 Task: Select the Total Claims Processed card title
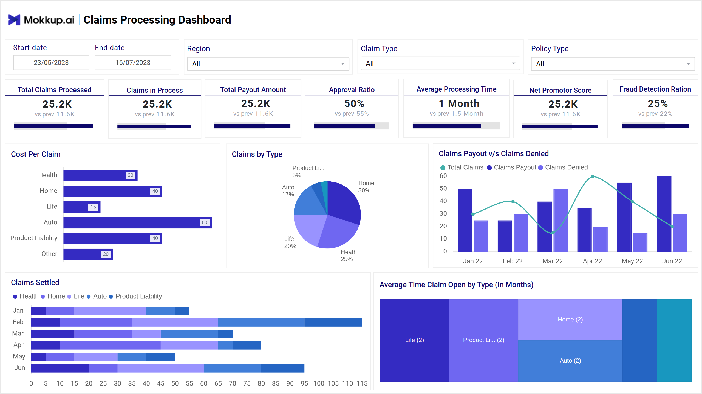point(55,90)
